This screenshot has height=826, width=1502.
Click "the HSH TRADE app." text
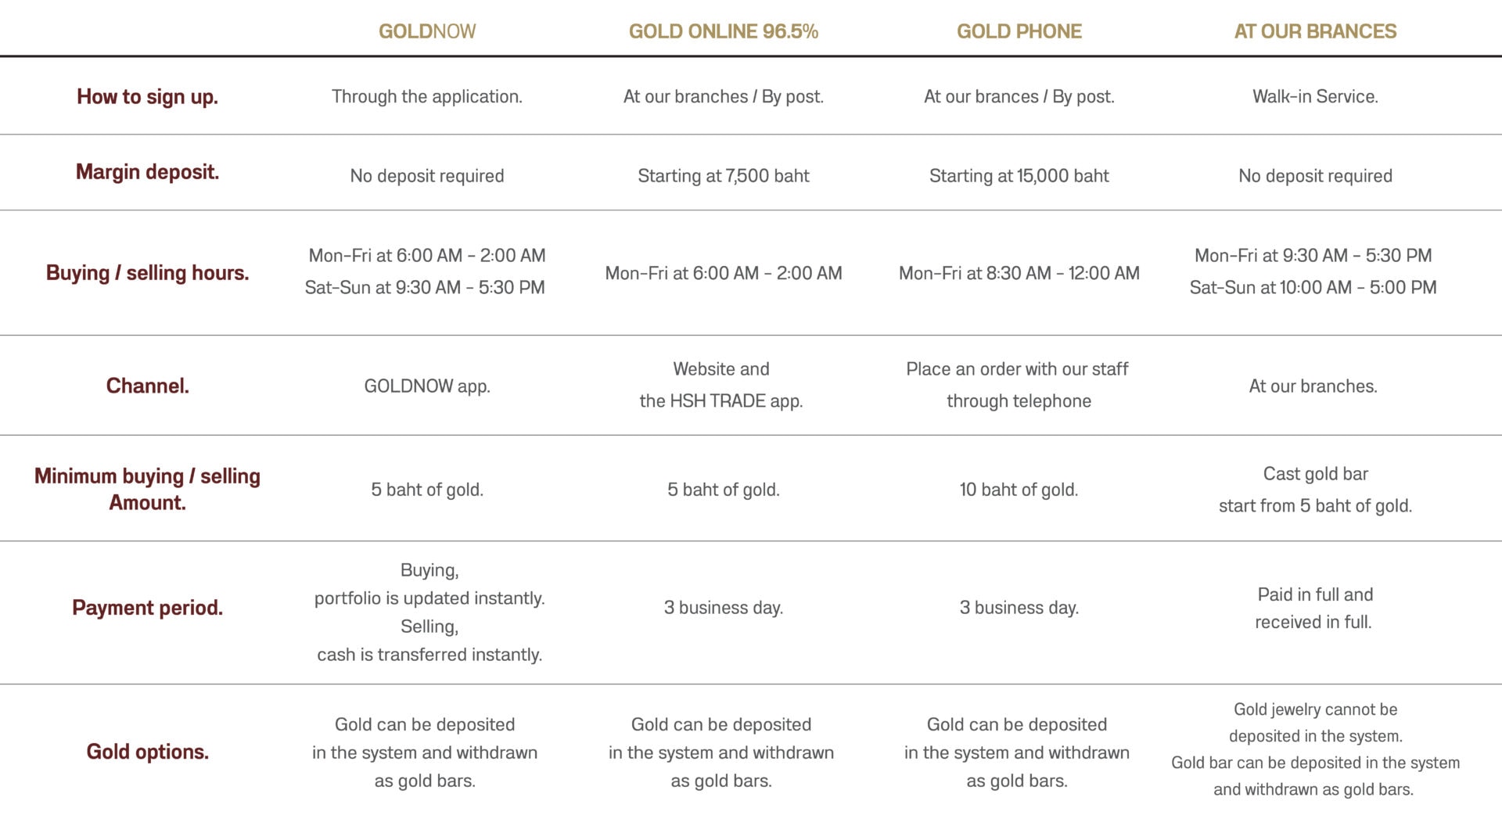click(x=721, y=401)
